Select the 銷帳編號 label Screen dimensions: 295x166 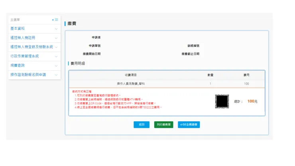(x=193, y=45)
